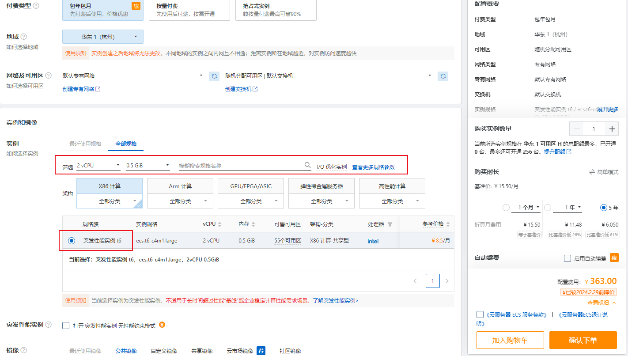The image size is (628, 356).
Task: Click the help icon beside 突发性能实例
Action: [x=48, y=325]
